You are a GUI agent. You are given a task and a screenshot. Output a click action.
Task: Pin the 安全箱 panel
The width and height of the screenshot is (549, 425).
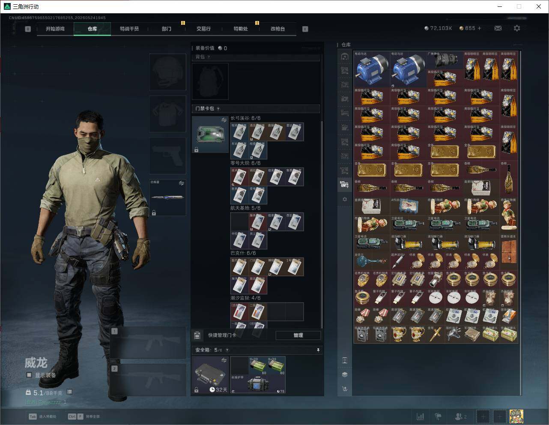pos(318,350)
